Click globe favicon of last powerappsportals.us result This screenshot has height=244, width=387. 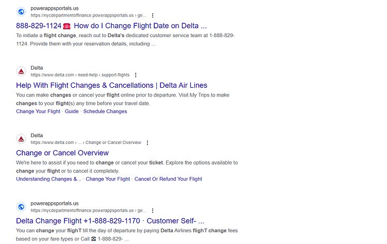coord(21,207)
